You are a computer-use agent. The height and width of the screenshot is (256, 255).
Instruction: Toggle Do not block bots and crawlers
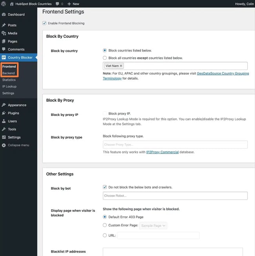[x=105, y=187]
